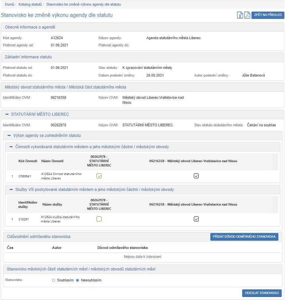The height and width of the screenshot is (300, 285).
Task: Uncheck CR86641 for Statutární město Liberec
Action: tap(99, 176)
